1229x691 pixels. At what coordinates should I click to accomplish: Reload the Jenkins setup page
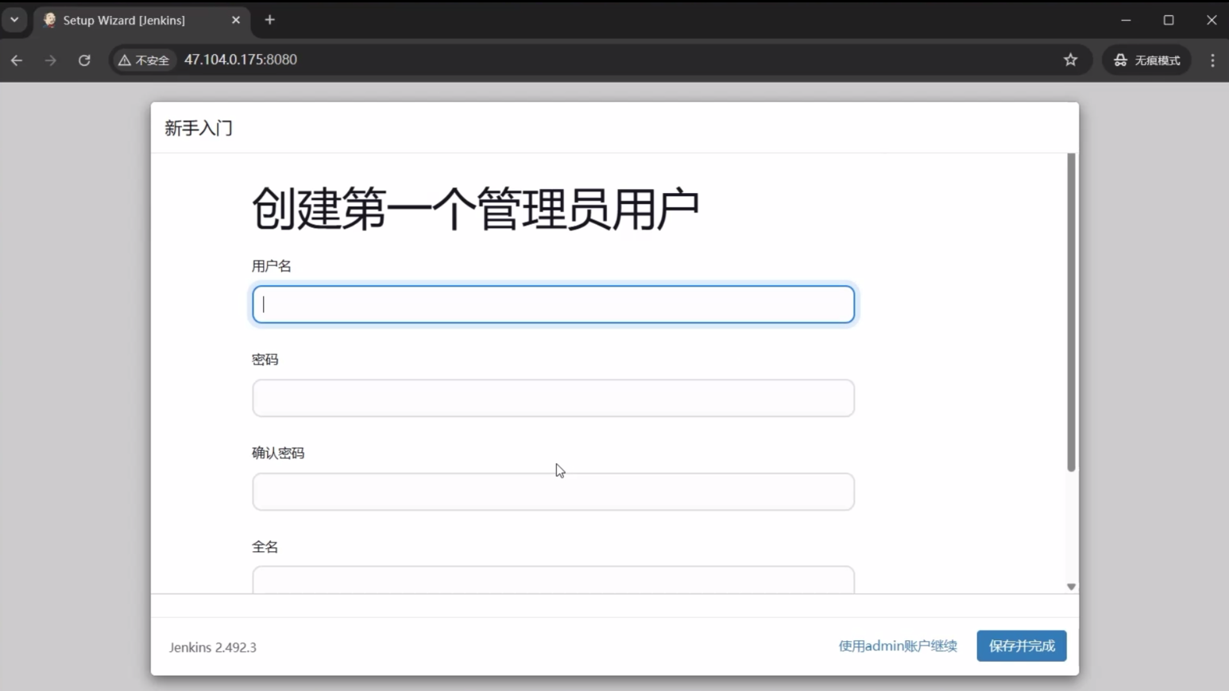point(84,60)
